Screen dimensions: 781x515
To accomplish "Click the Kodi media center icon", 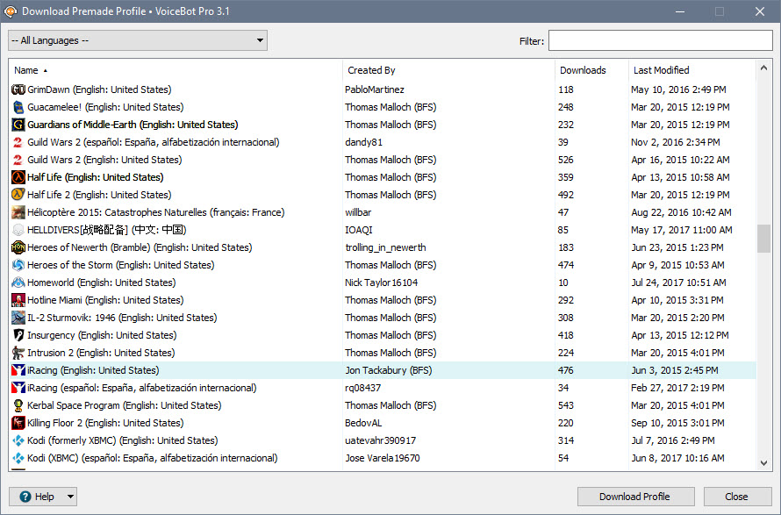I will coord(18,440).
